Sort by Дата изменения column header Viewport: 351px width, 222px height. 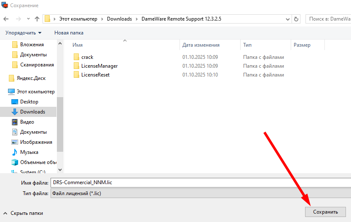pos(201,45)
